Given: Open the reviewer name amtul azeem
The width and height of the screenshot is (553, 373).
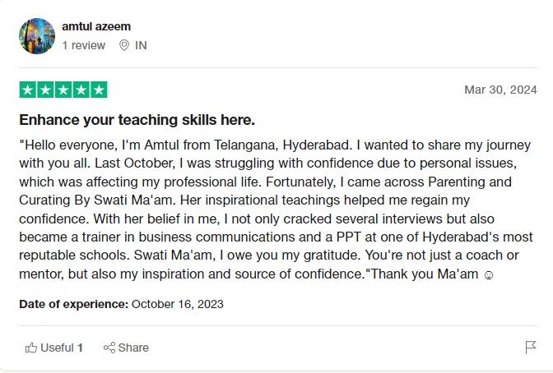Looking at the screenshot, I should pyautogui.click(x=96, y=26).
